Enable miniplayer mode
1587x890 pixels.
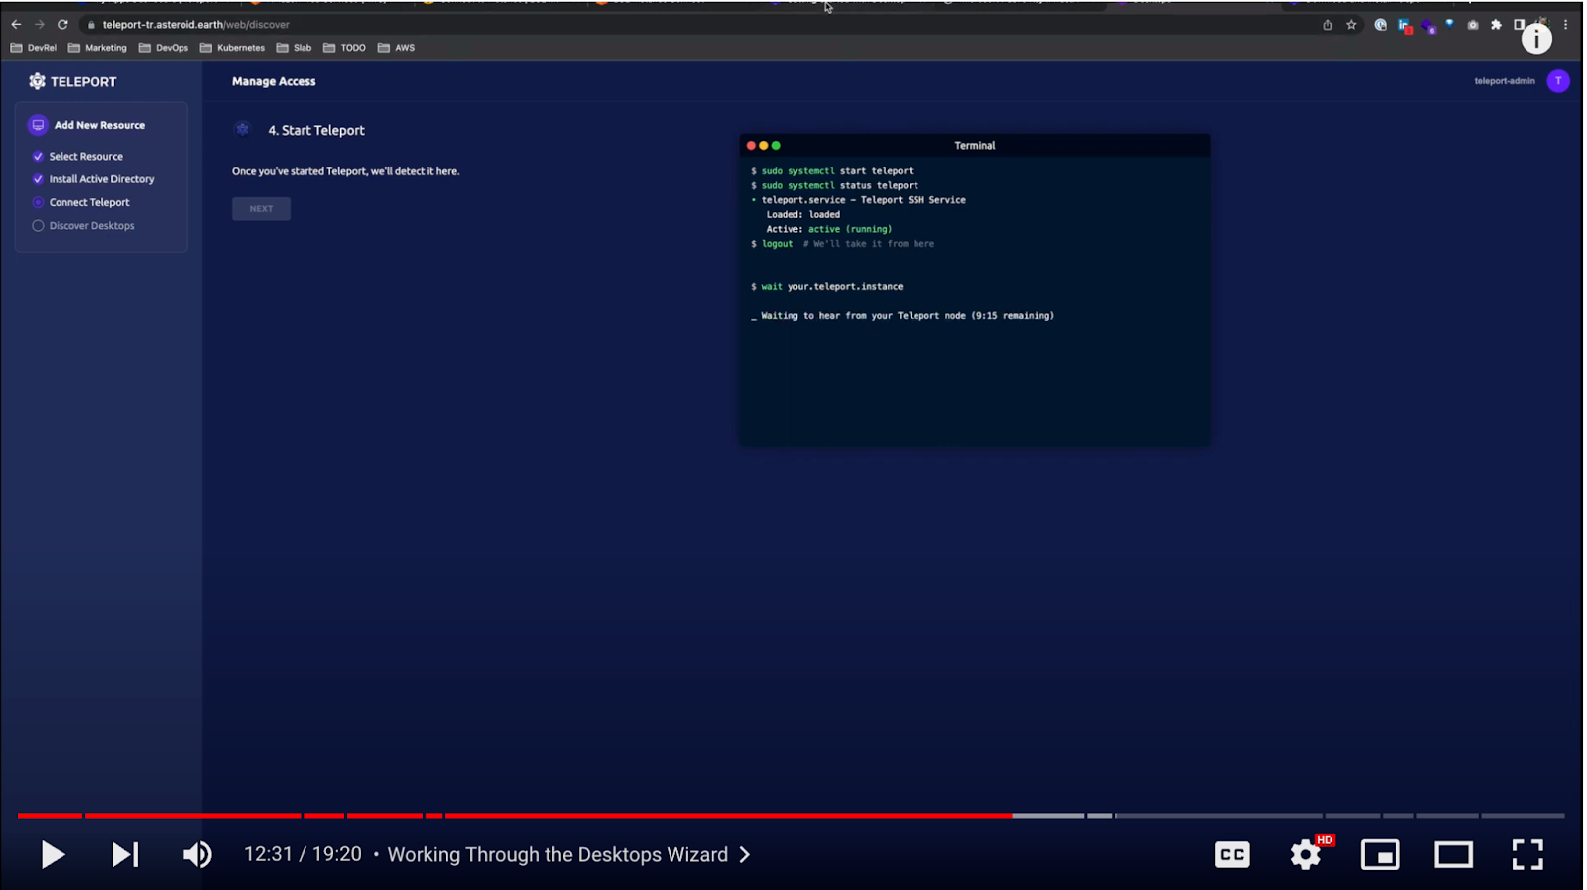[x=1380, y=854]
